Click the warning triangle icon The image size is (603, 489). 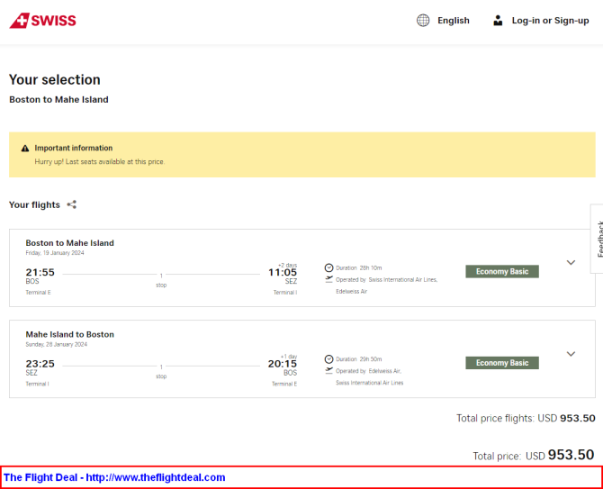click(x=25, y=148)
